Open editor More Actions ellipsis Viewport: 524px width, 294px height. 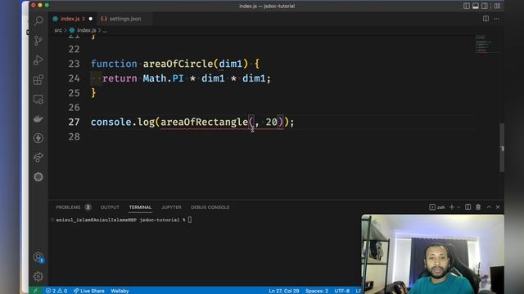(496, 19)
